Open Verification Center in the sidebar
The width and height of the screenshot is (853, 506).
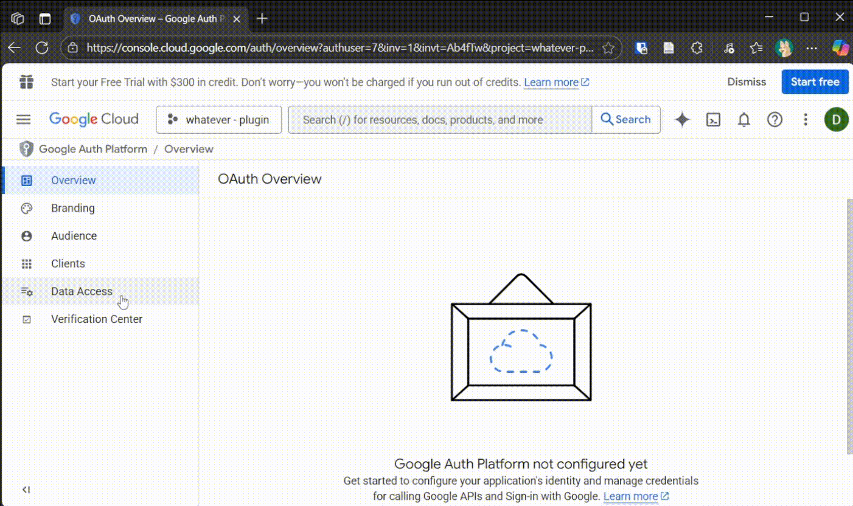click(100, 319)
